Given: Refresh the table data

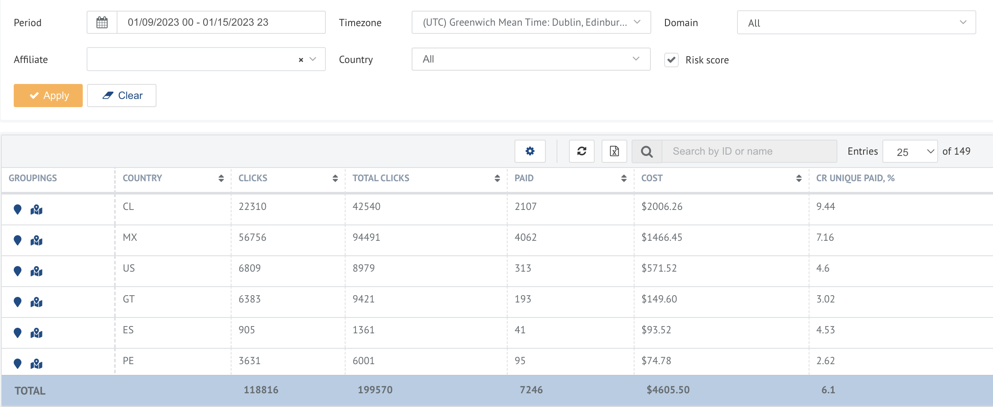Looking at the screenshot, I should 582,151.
